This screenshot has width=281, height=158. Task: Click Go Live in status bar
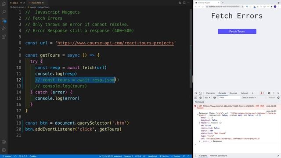pos(164,156)
